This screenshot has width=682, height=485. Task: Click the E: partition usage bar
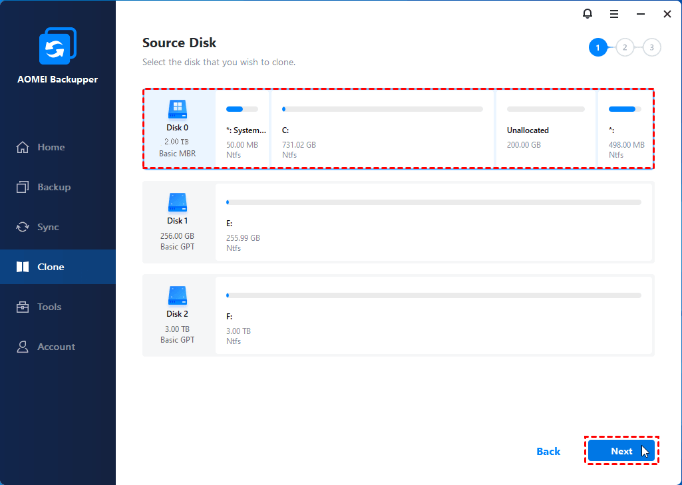[x=434, y=202]
